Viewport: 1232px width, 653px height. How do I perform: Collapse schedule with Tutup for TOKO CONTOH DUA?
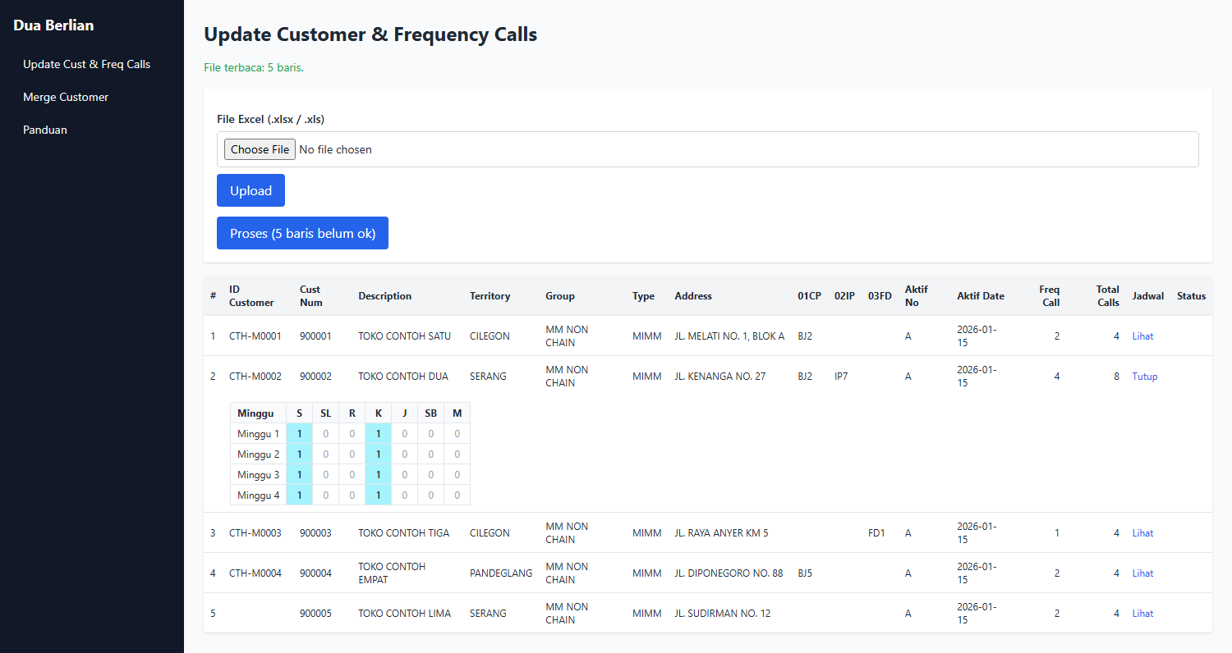tap(1145, 377)
